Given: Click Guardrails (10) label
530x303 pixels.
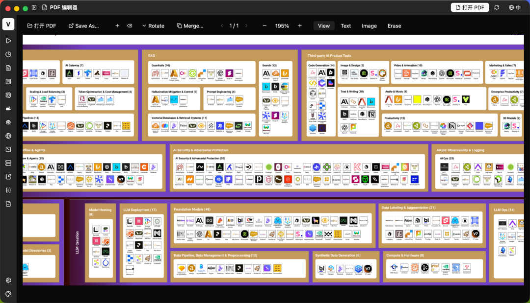Looking at the screenshot, I should pos(160,66).
